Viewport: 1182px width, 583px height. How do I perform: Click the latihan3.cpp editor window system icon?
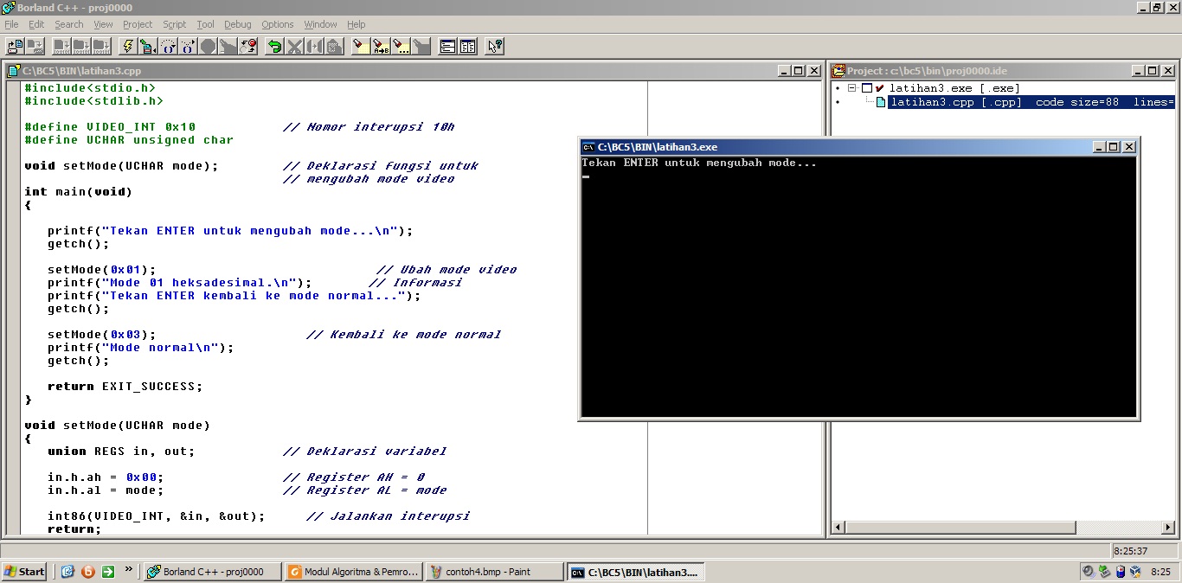pos(14,71)
